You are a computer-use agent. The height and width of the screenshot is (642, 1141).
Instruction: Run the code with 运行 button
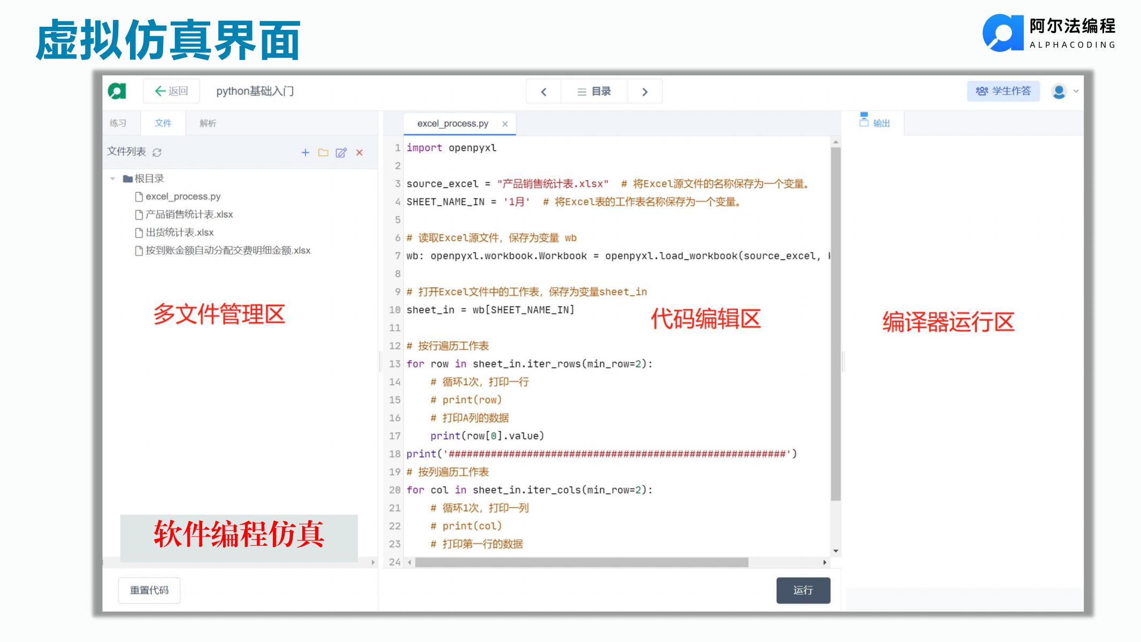pos(803,590)
